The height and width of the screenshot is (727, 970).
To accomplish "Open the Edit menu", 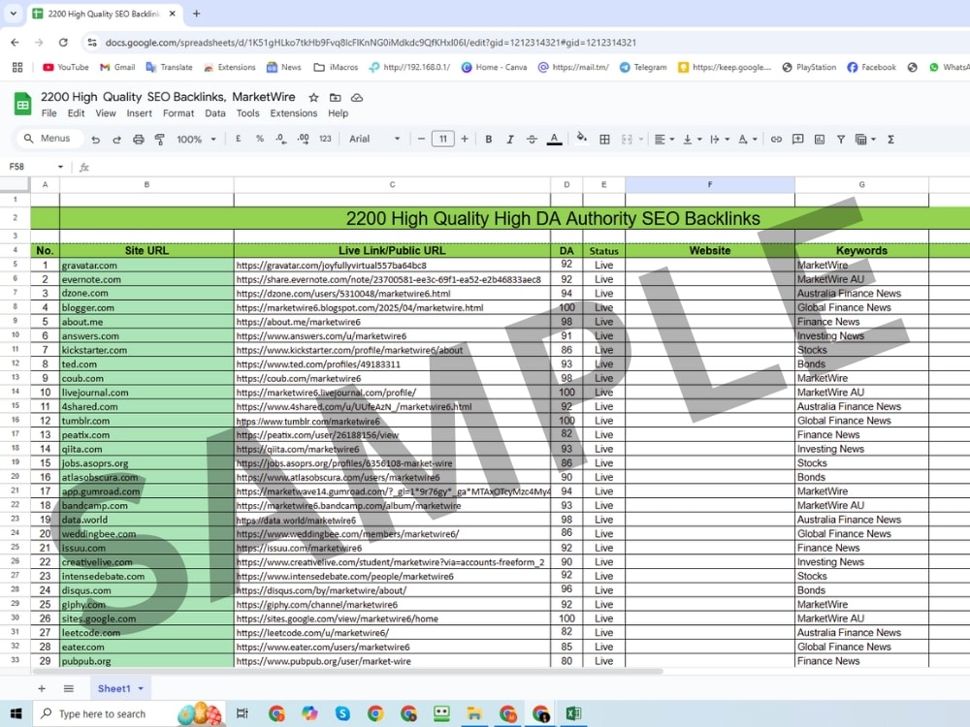I will tap(76, 113).
